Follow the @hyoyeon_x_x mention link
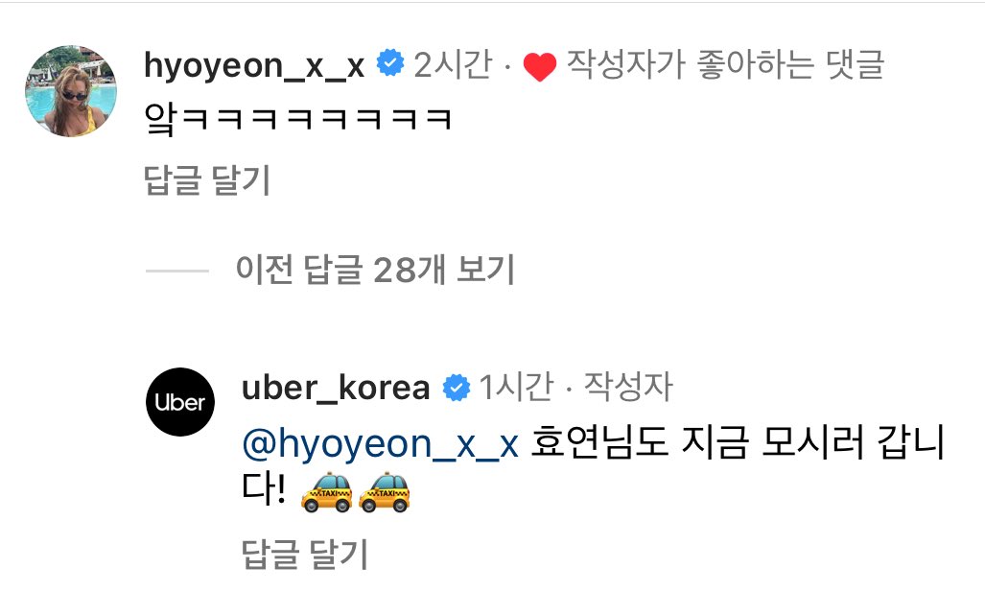 [381, 443]
